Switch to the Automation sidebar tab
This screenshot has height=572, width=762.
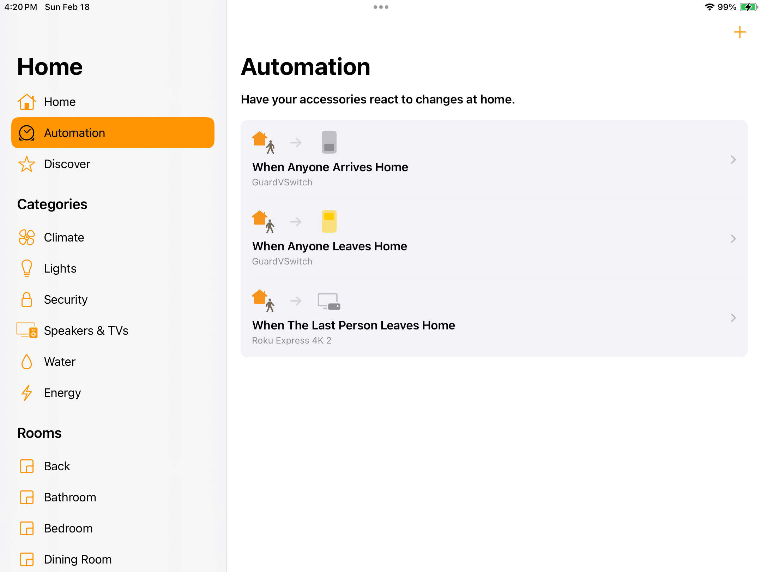[x=113, y=133]
